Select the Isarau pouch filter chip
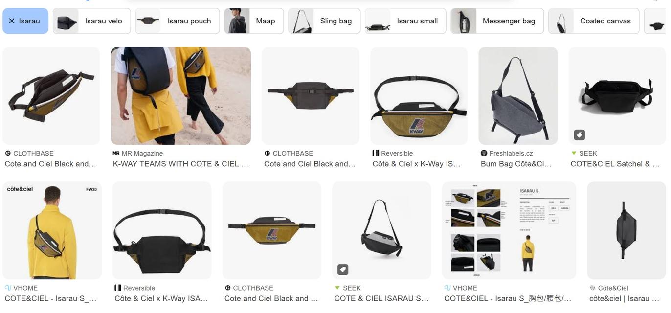 (x=177, y=21)
